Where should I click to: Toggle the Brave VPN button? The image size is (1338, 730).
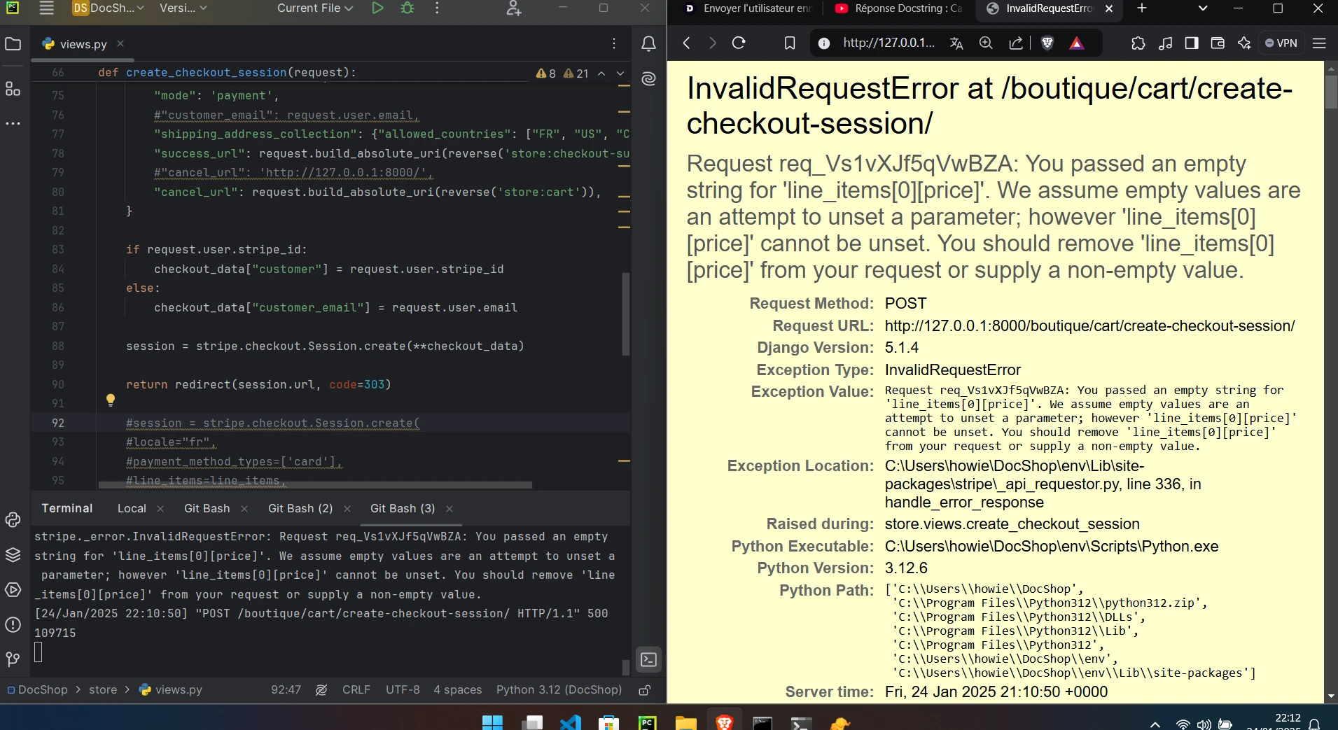tap(1281, 43)
